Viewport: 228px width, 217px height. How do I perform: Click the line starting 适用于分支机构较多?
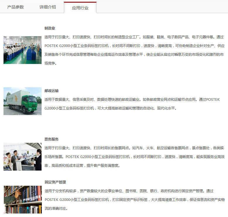point(129,191)
